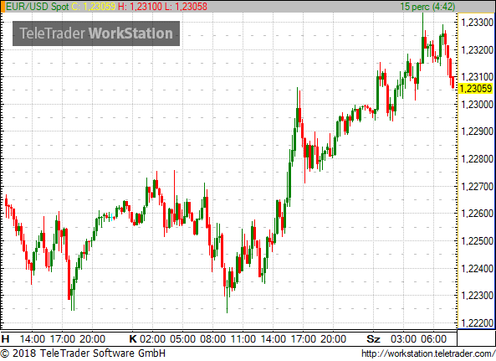Select the 06:00 time axis label
496x361 pixels.
(433, 339)
